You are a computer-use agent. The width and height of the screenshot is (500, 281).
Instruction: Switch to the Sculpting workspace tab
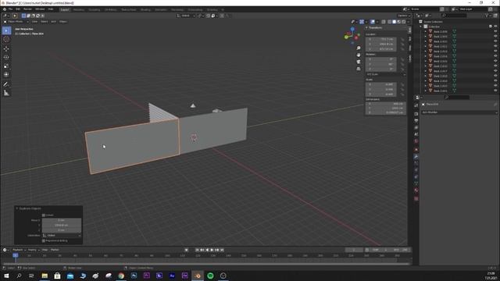pyautogui.click(x=95, y=10)
